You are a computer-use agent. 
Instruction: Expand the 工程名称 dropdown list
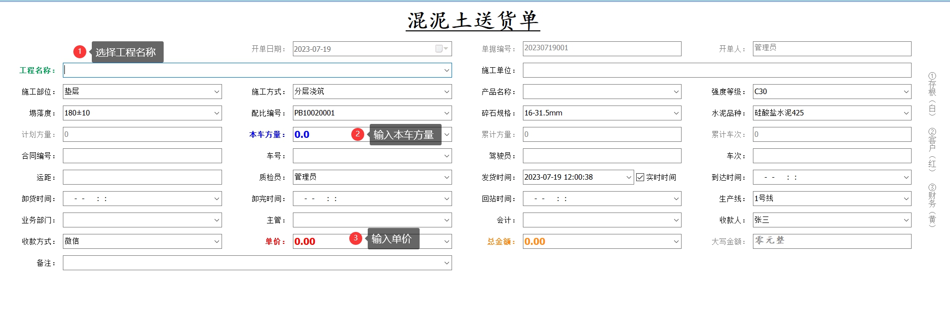click(447, 71)
